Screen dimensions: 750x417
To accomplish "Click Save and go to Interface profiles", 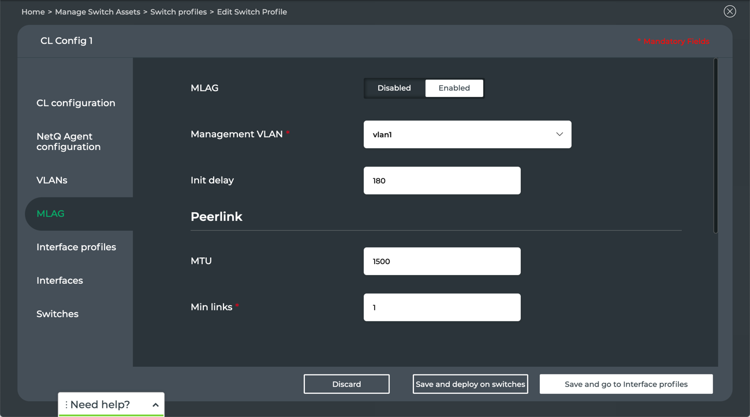I will pyautogui.click(x=626, y=384).
